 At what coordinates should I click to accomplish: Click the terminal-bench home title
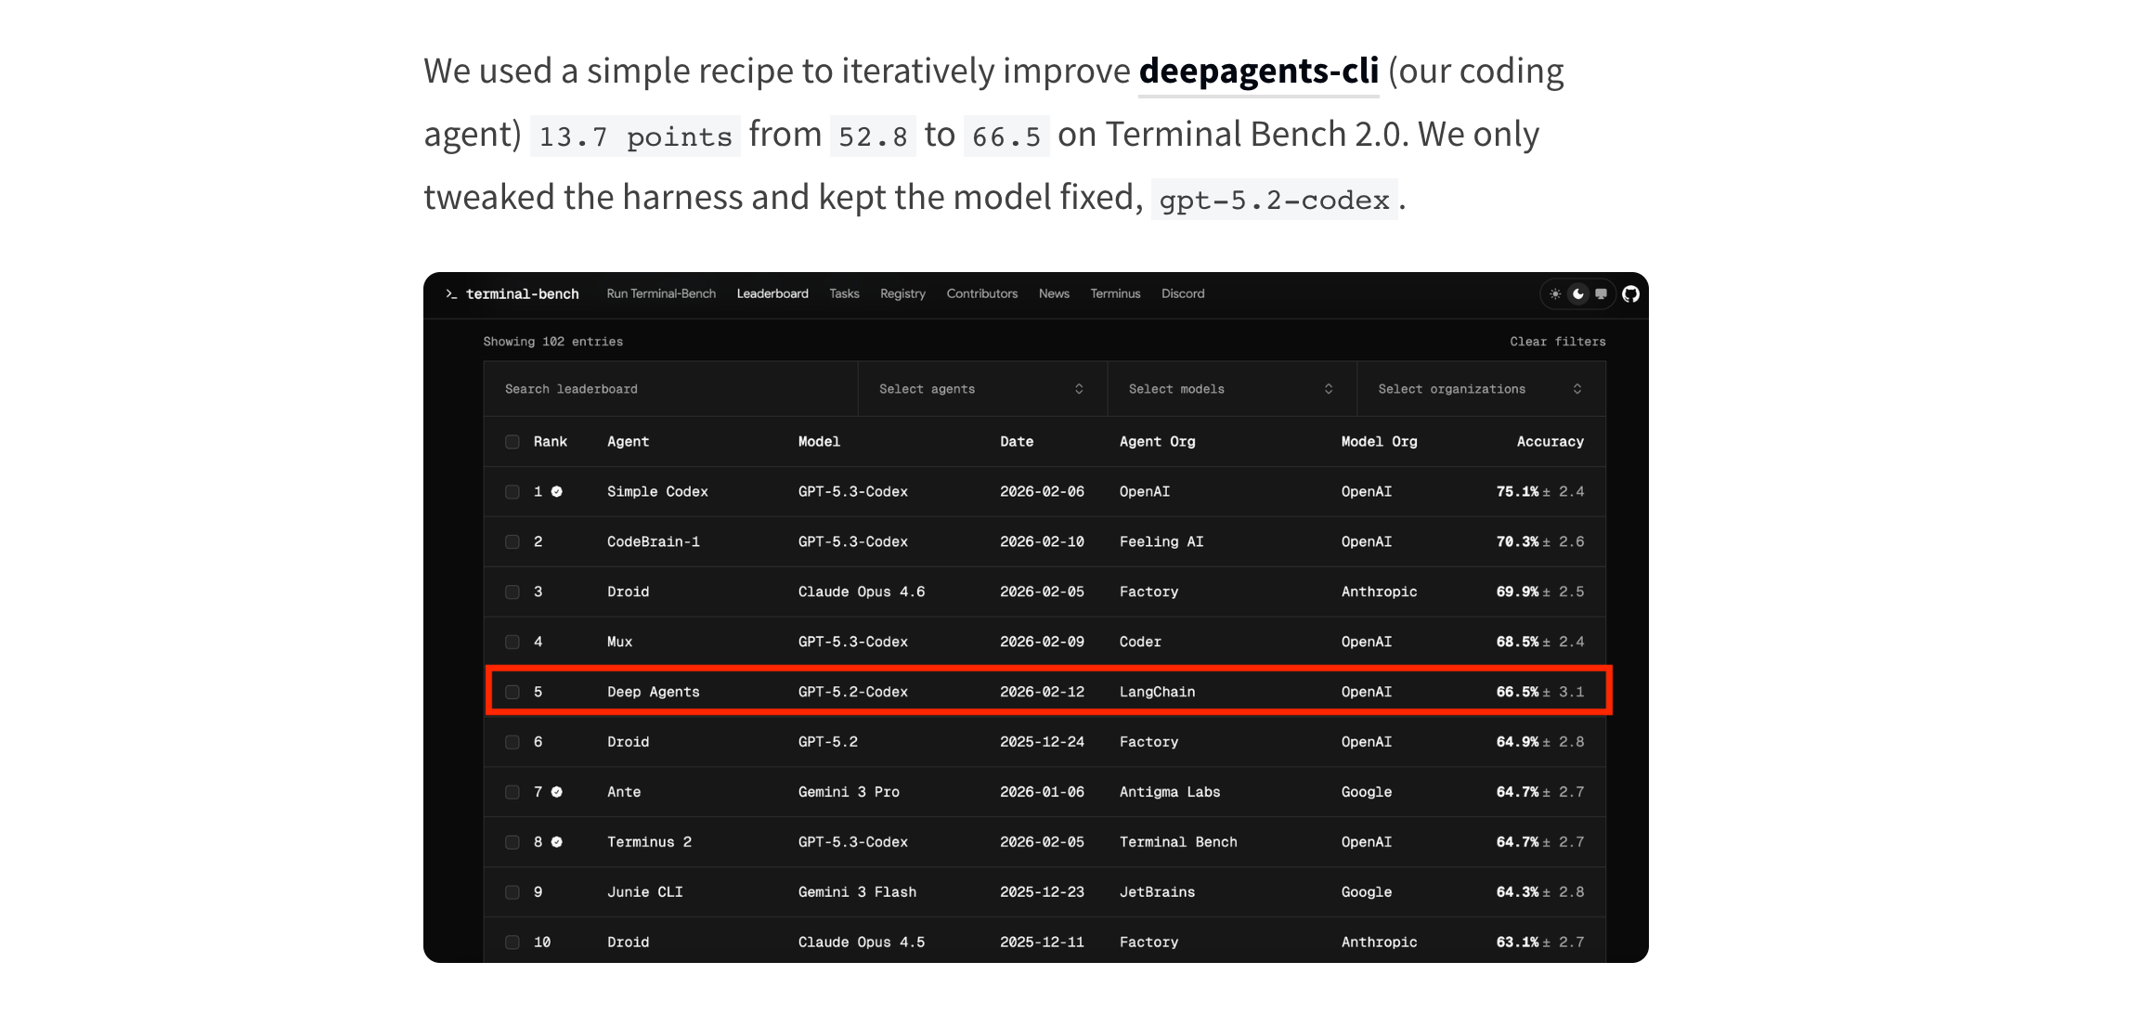point(522,294)
